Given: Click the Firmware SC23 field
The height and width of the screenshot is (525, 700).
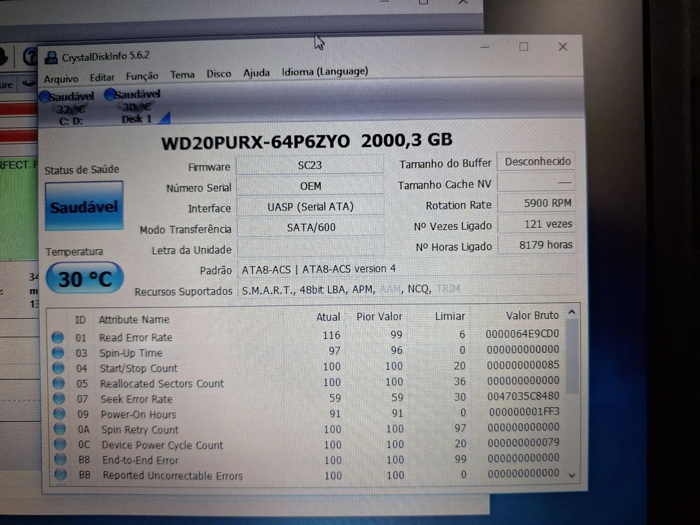Looking at the screenshot, I should pos(310,165).
